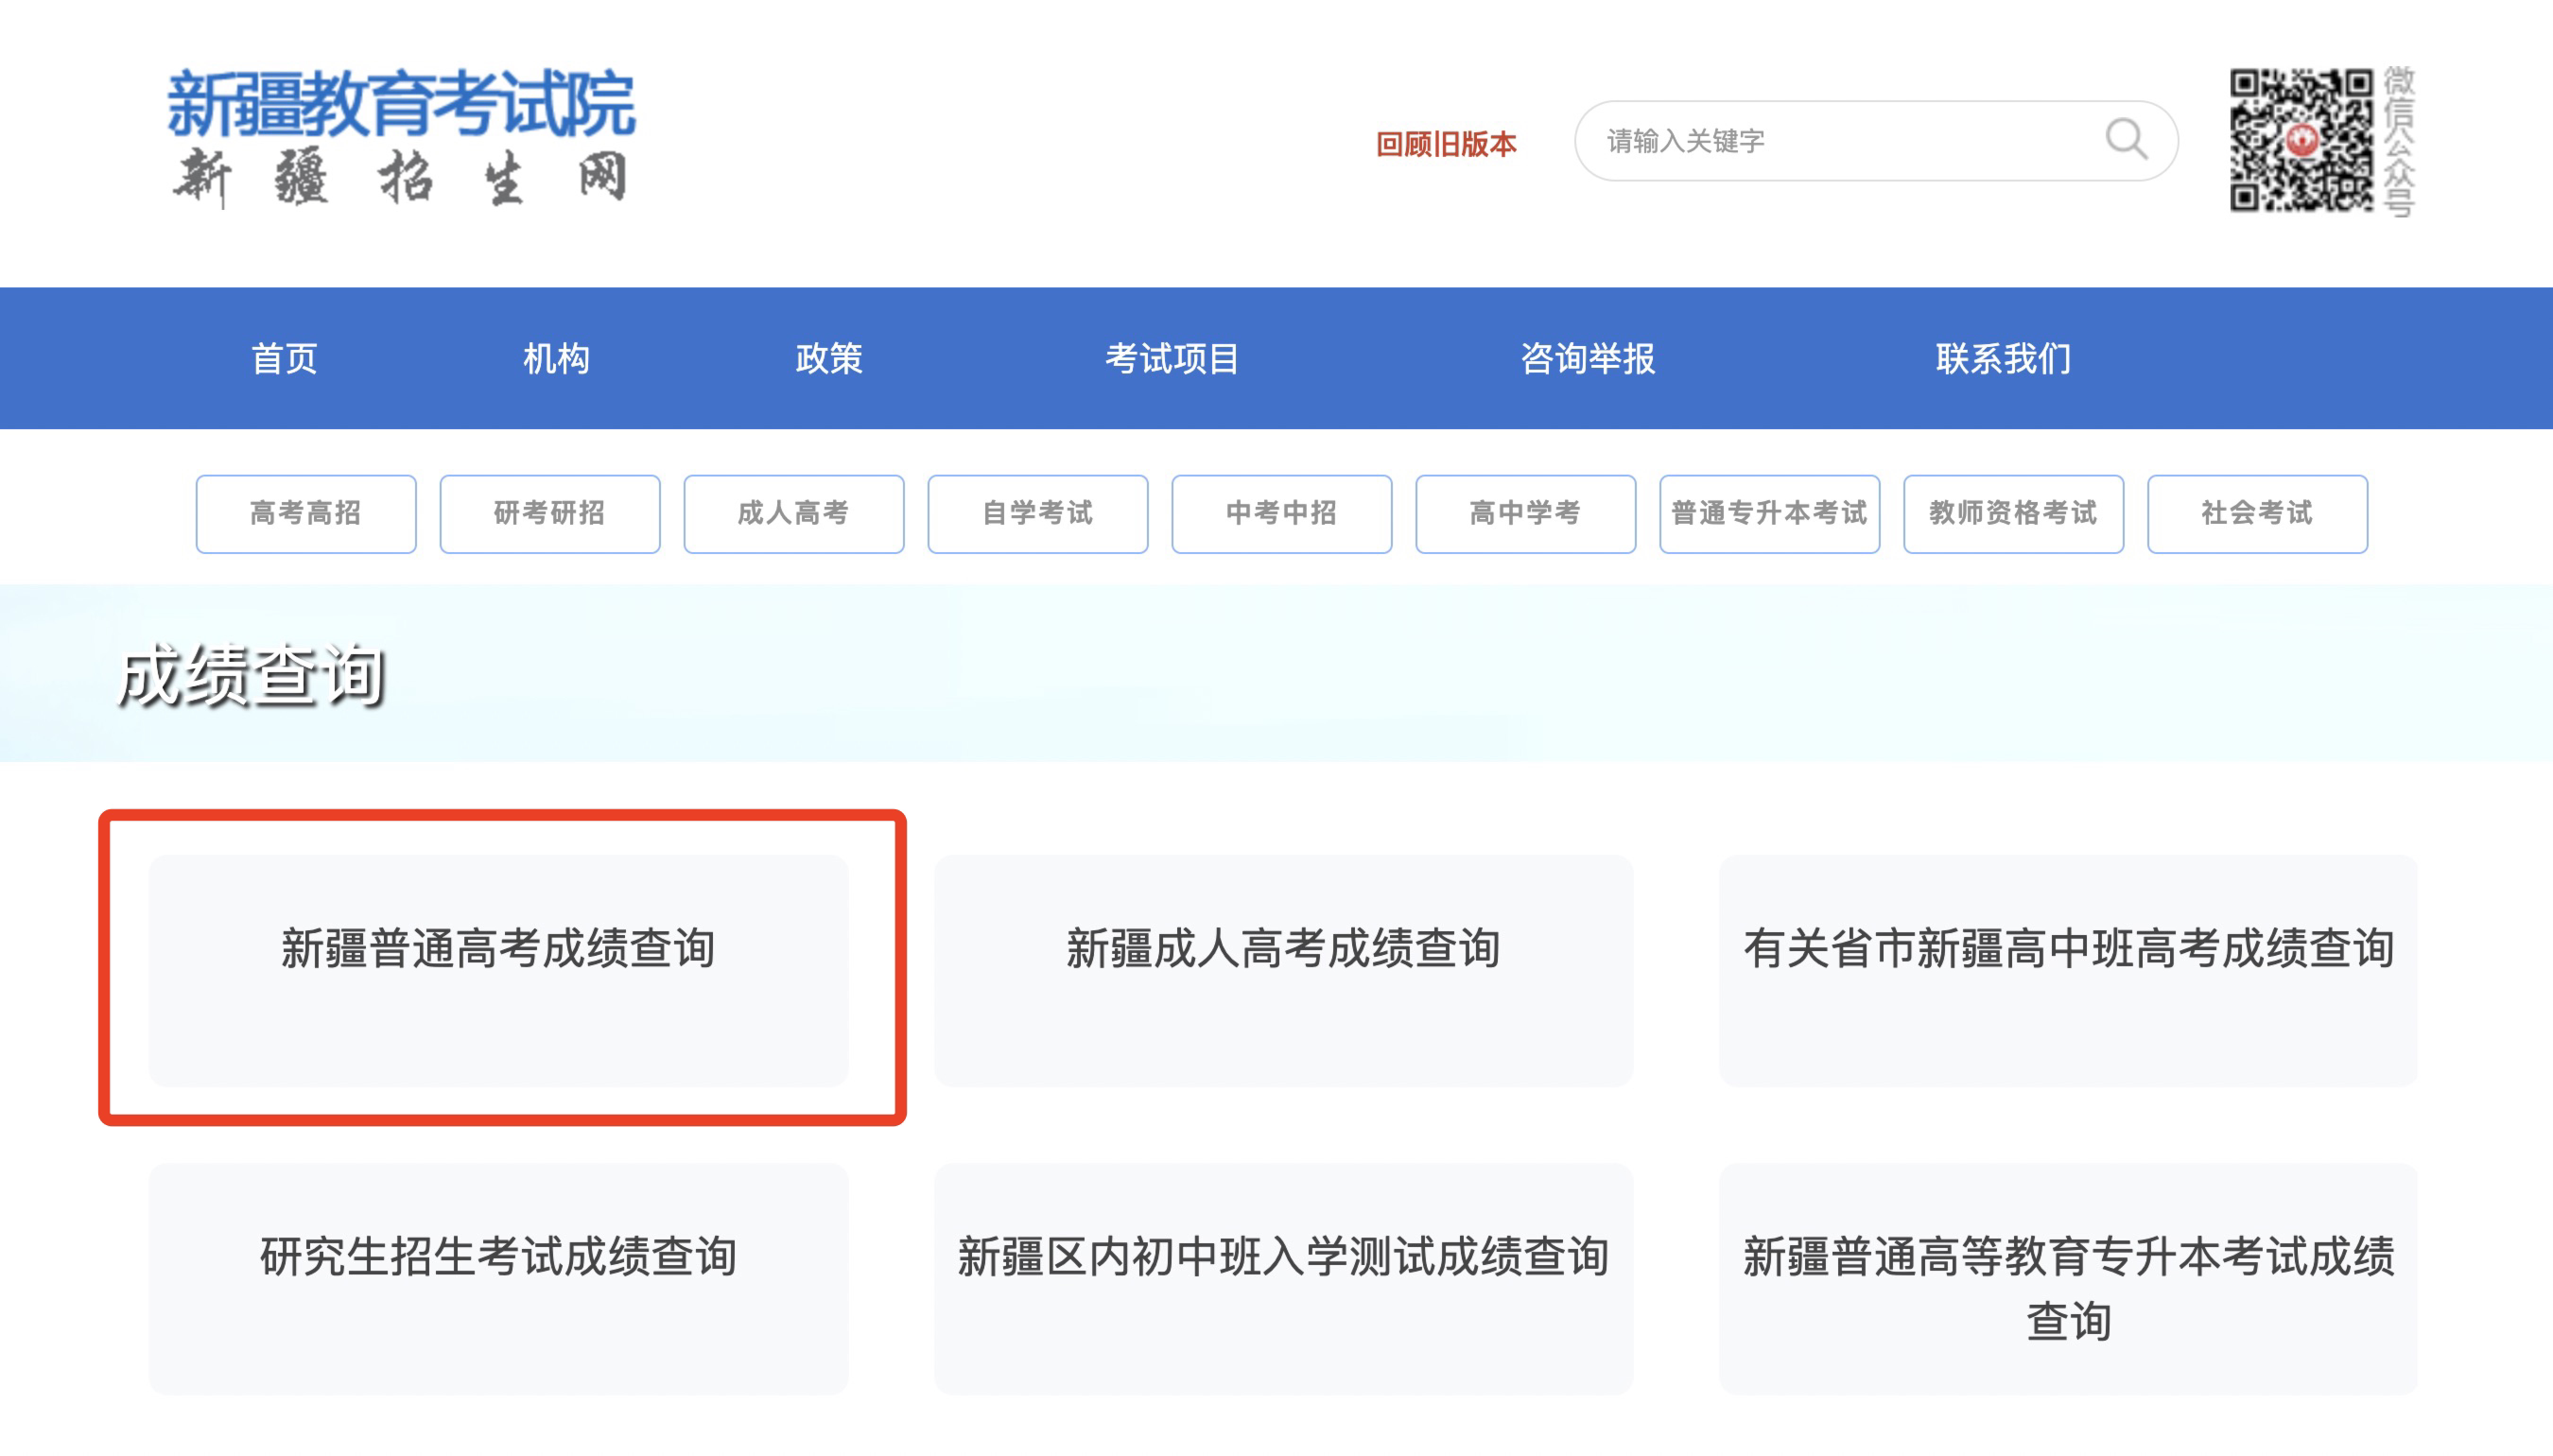Click the 研考研招 category button

tap(550, 513)
